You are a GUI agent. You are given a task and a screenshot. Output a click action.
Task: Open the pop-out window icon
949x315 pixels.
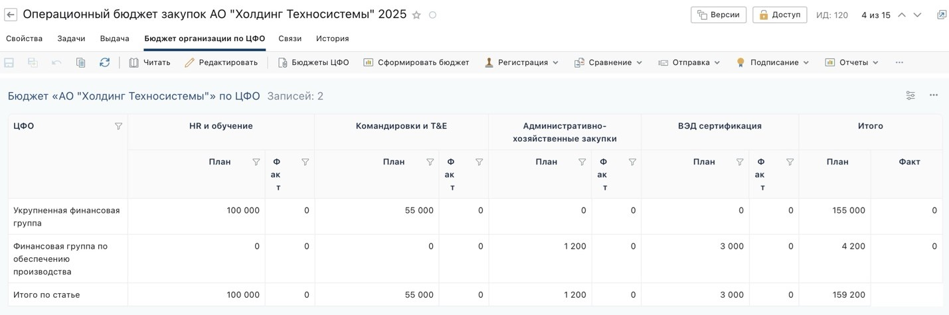(941, 15)
